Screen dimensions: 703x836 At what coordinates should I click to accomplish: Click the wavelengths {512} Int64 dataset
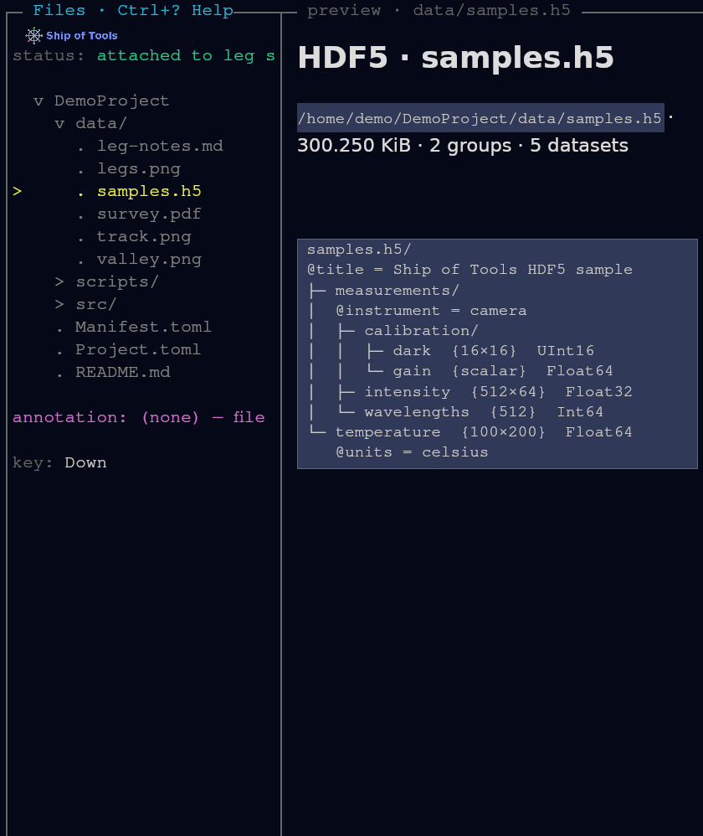484,412
